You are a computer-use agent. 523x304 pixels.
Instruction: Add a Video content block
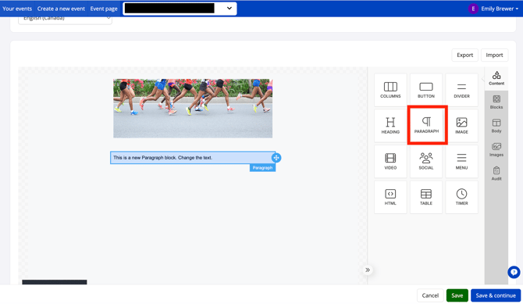390,161
